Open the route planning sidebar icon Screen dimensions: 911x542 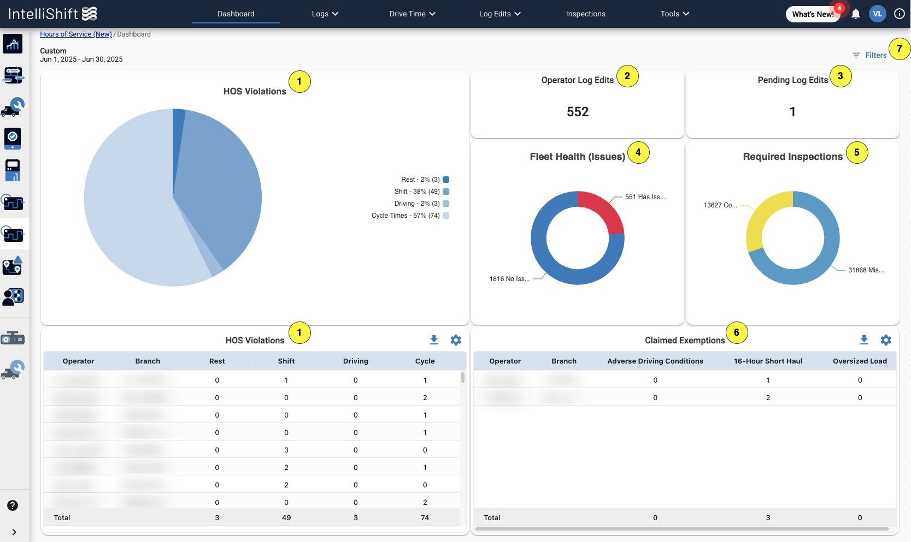[x=13, y=75]
